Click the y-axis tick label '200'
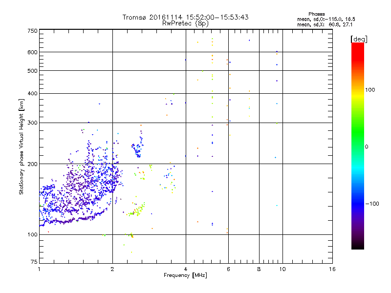Image resolution: width=391 pixels, height=293 pixels. click(x=33, y=164)
